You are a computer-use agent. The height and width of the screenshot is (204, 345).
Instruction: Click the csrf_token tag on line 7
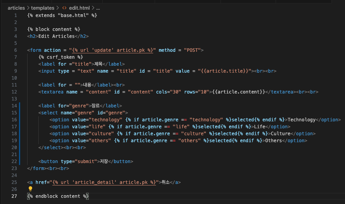click(61, 57)
